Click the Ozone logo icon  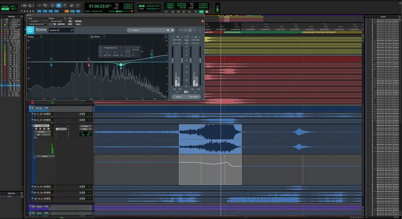pos(30,30)
